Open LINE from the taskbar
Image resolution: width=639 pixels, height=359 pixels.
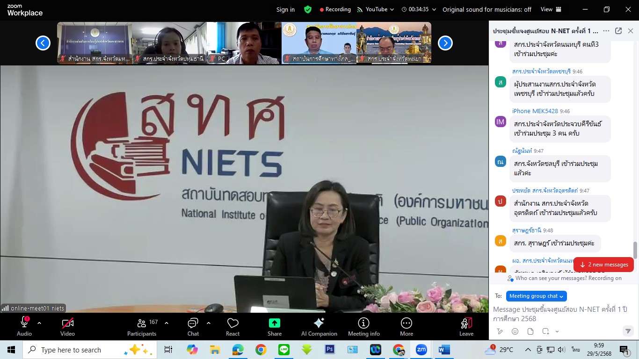tap(283, 350)
